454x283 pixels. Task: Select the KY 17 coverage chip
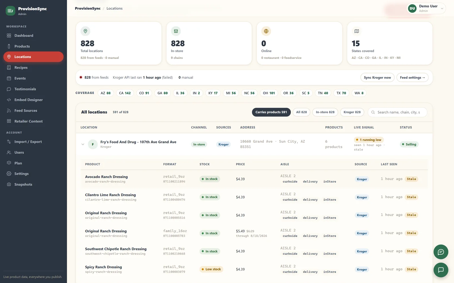click(x=213, y=93)
